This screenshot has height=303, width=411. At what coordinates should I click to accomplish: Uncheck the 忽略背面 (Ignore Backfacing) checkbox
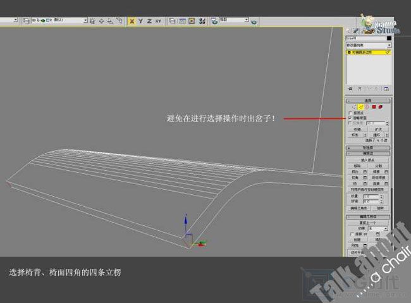tap(352, 118)
